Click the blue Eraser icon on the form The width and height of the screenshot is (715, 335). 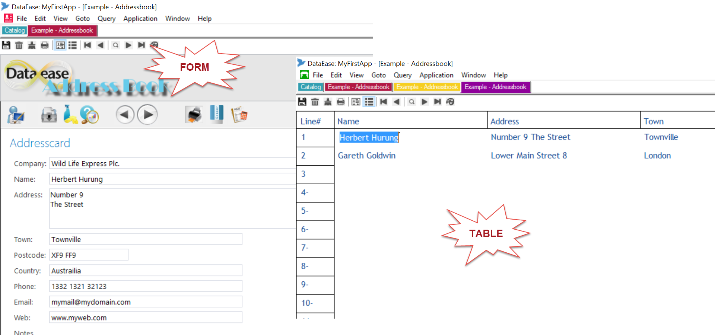pos(216,114)
